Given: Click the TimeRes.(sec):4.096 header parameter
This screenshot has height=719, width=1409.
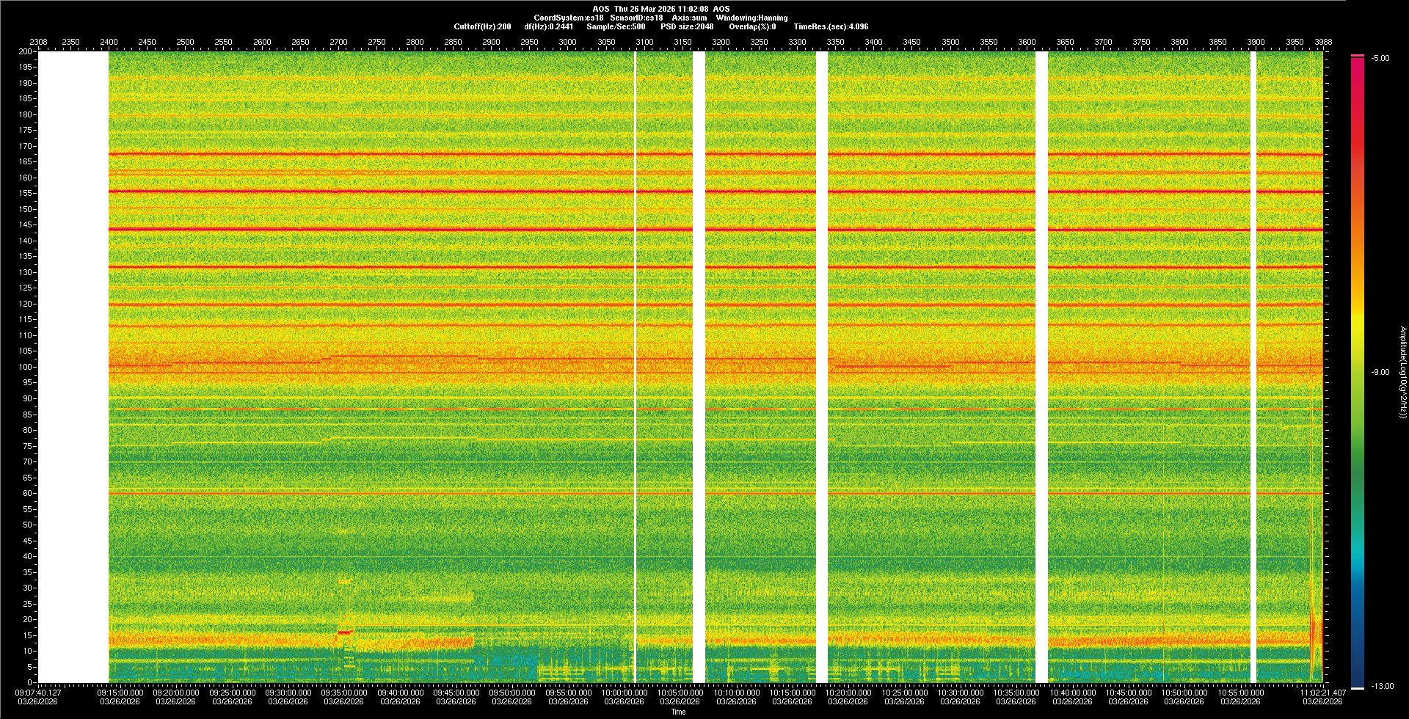Looking at the screenshot, I should [831, 26].
